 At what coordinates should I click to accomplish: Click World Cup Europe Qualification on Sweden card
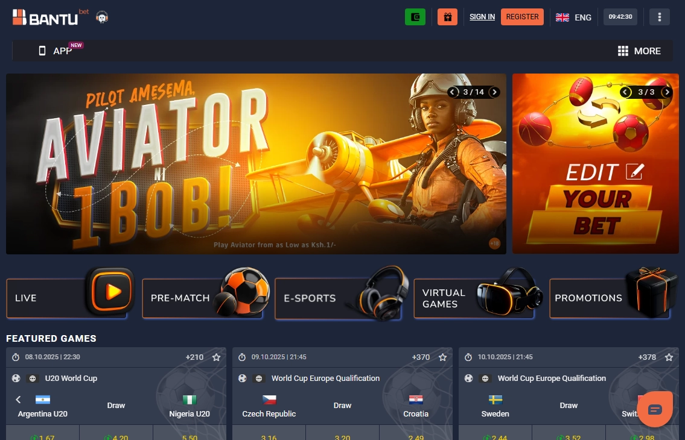(552, 379)
